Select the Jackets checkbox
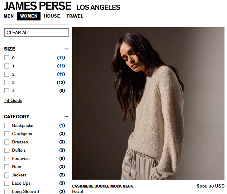The image size is (227, 194). point(6,175)
